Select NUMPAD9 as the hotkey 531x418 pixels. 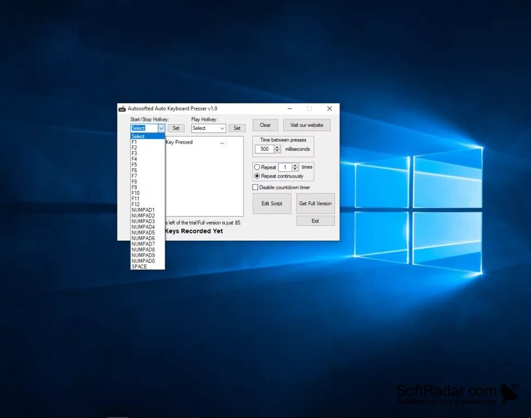(148, 255)
